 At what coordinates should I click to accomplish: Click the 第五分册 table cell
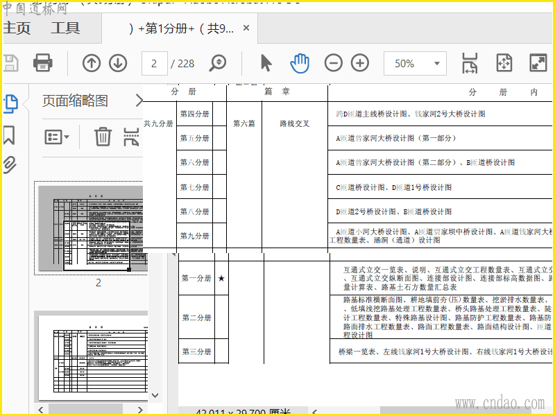tap(195, 138)
